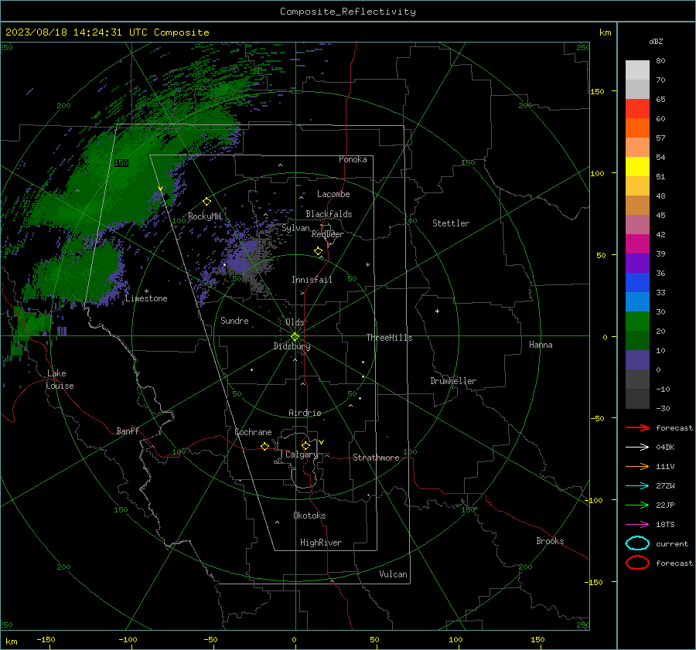Click the Limestone label on map

pyautogui.click(x=146, y=298)
